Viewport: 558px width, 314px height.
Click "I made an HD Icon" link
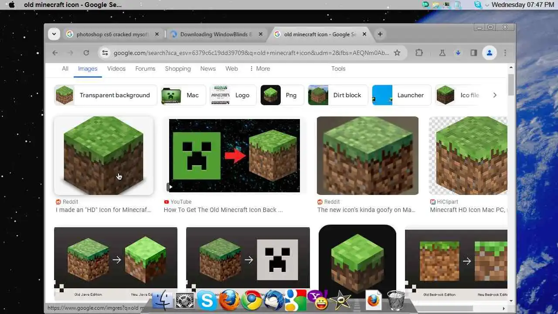(x=103, y=210)
